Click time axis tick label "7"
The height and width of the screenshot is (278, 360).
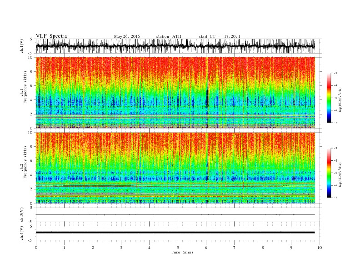point(235,248)
